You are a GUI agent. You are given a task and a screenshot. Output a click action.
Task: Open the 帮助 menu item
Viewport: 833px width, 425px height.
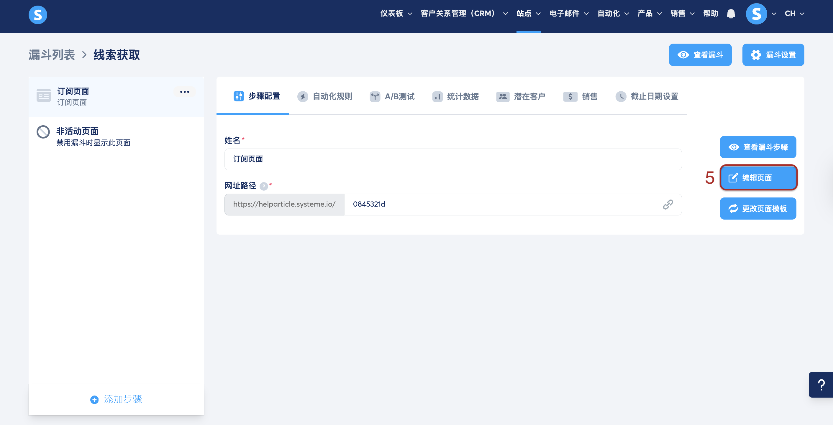(711, 13)
